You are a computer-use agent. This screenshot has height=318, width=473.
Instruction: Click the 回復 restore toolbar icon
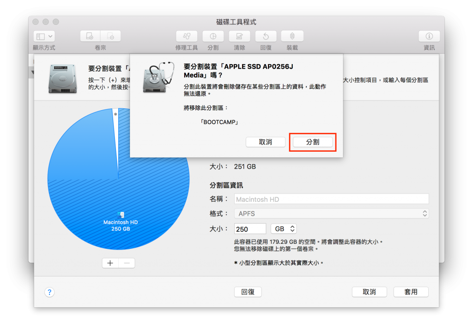click(x=266, y=36)
